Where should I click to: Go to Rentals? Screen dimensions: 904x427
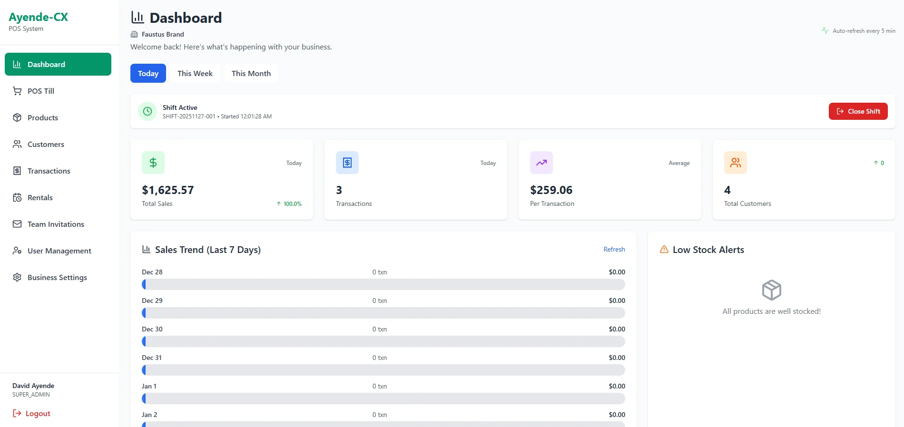(x=58, y=197)
